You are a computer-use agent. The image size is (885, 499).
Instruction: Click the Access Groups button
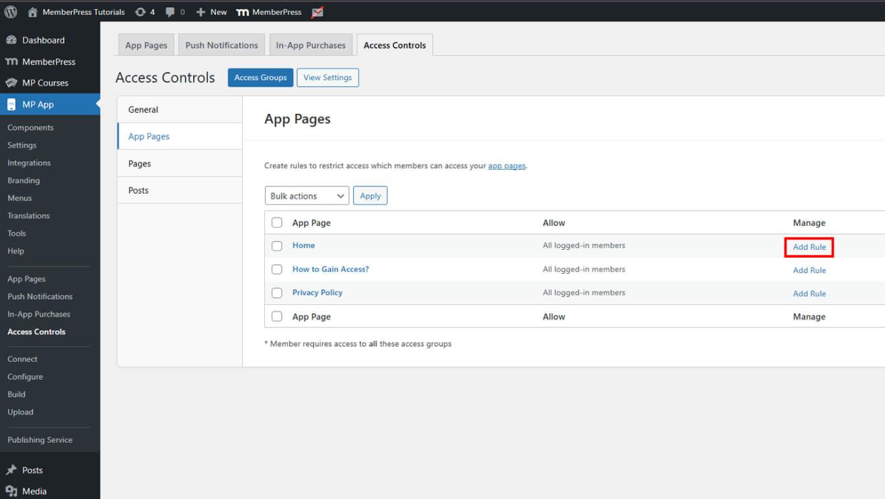[x=260, y=78]
